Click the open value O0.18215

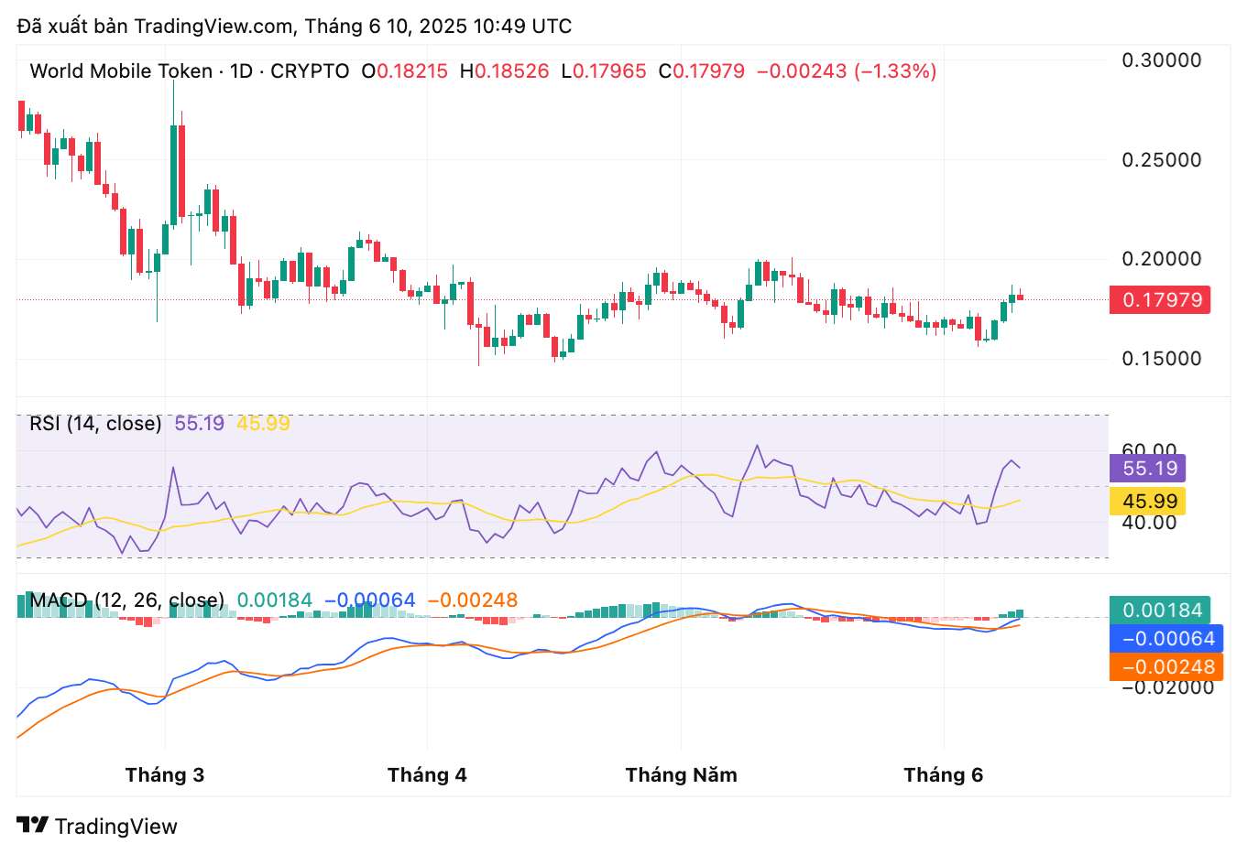pyautogui.click(x=405, y=71)
